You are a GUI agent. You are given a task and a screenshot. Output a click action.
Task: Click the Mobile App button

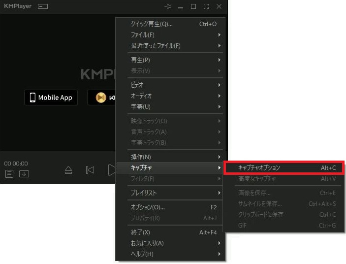coord(51,98)
